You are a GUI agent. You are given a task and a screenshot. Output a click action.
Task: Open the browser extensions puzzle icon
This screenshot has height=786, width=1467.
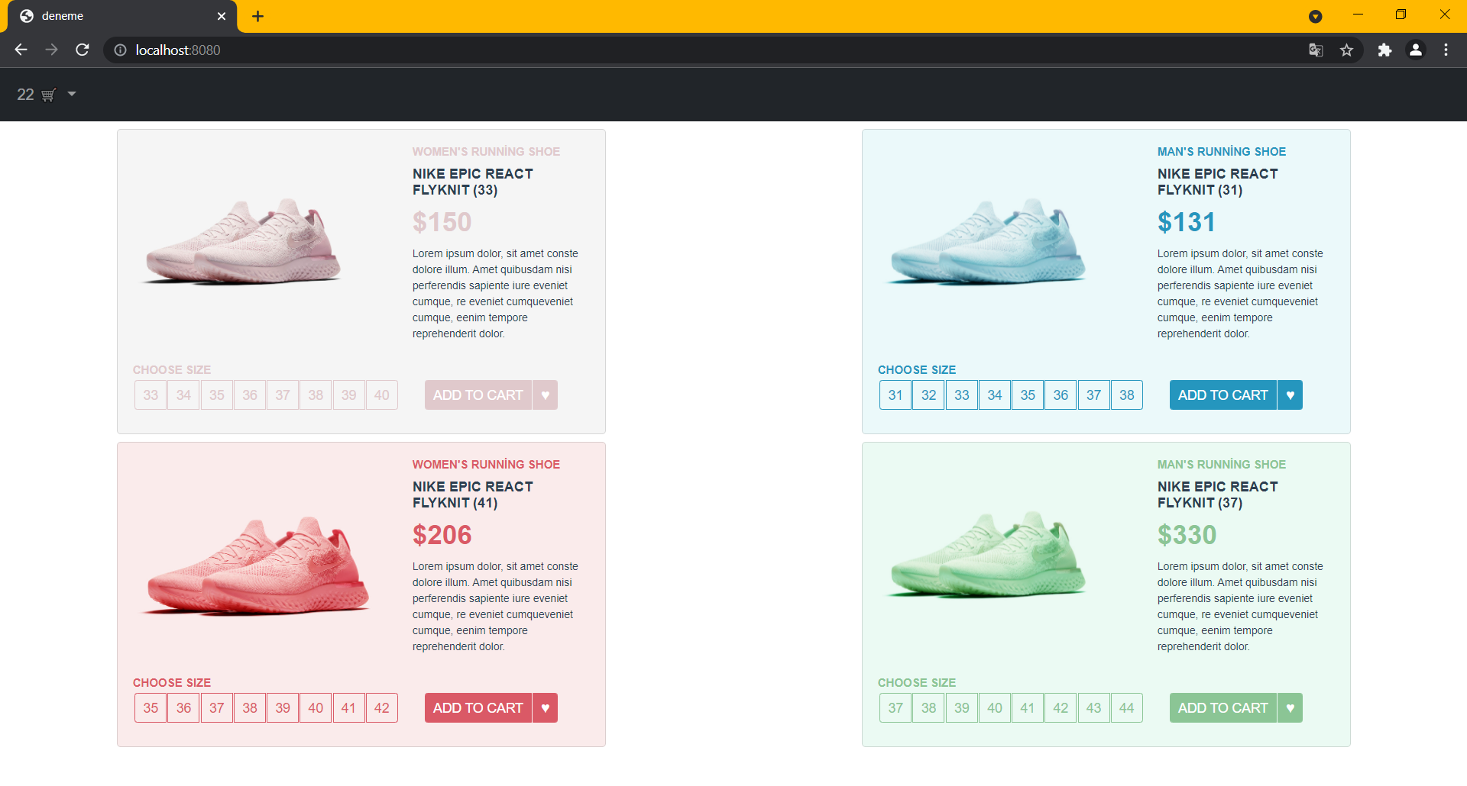(x=1384, y=50)
